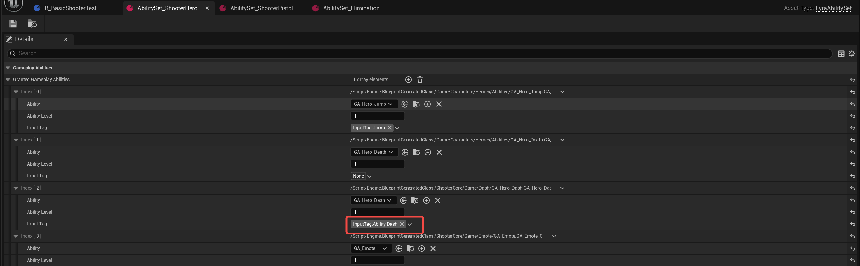Collapse the Gameplay Abilities category
Screen dimensions: 860x266
tap(8, 68)
